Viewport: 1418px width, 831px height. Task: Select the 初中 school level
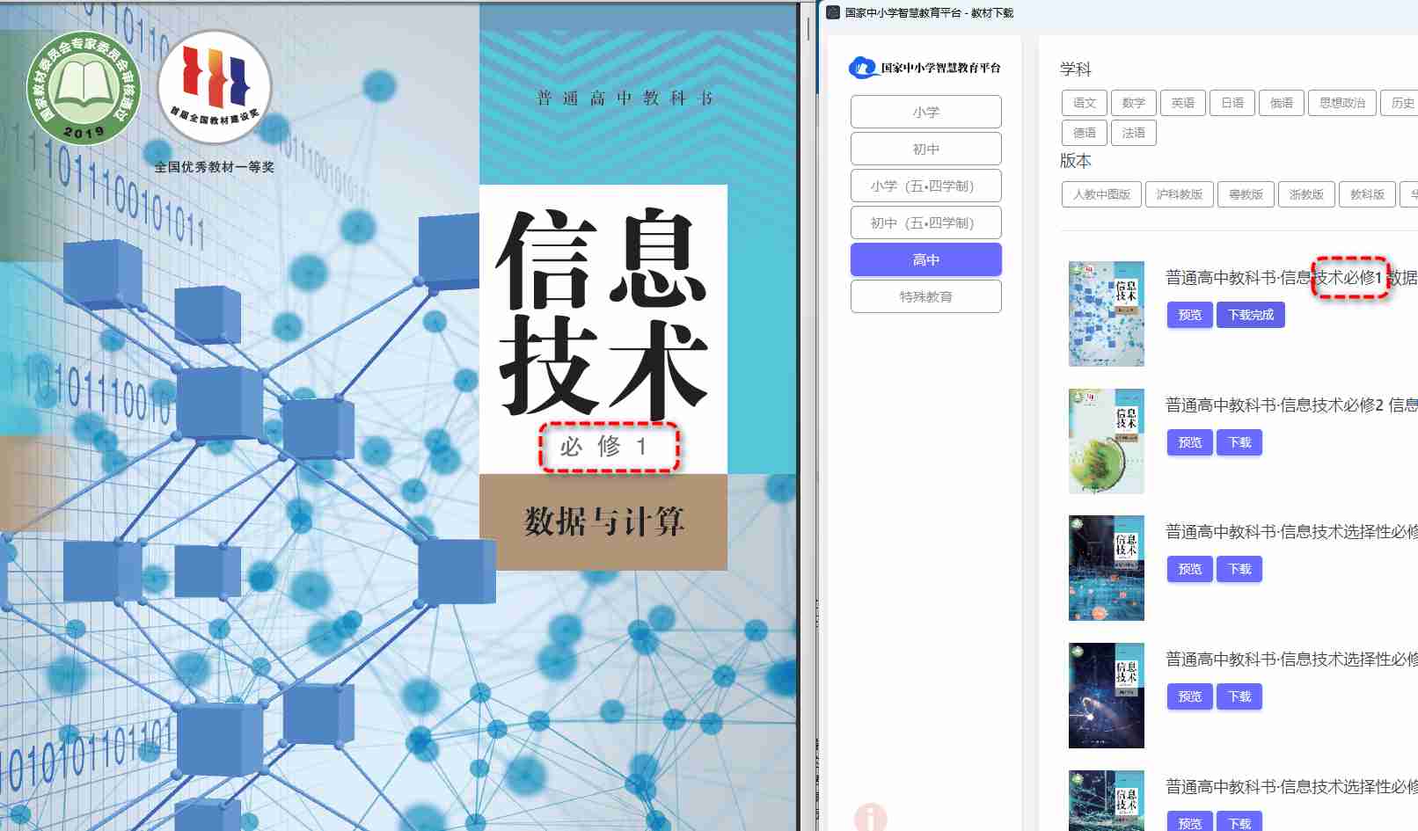coord(925,149)
